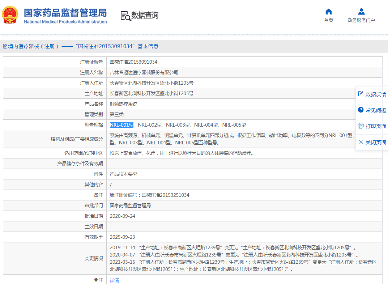The height and width of the screenshot is (284, 388).
Task: Click the 常见问题 sidebar label
Action: tap(376, 110)
